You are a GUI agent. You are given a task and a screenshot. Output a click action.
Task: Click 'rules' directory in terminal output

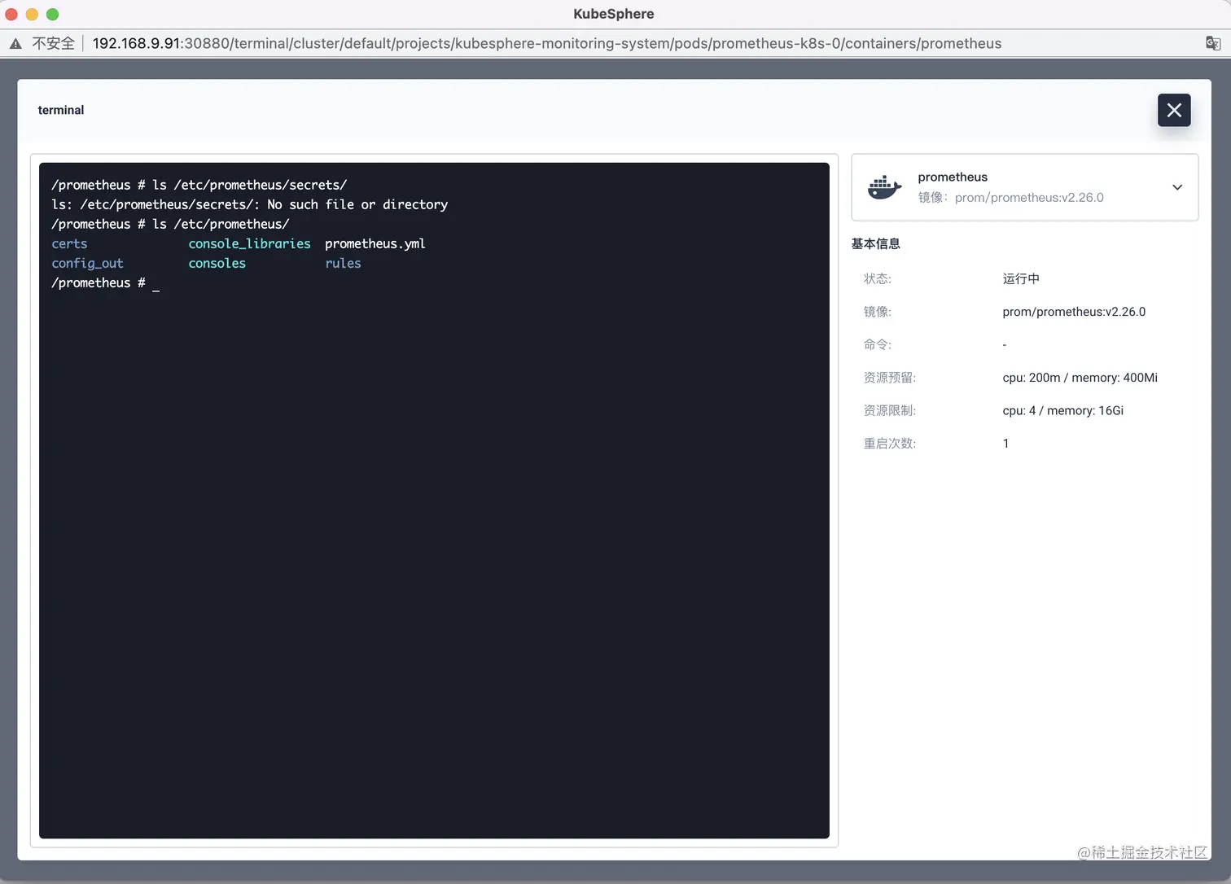[x=343, y=263]
